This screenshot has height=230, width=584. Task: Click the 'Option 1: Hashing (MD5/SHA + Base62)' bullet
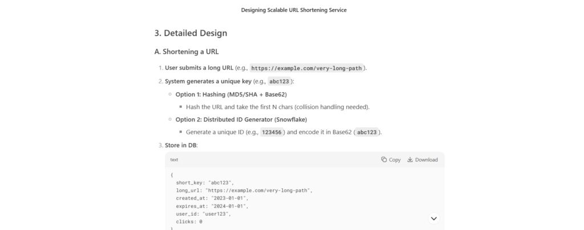pos(231,94)
